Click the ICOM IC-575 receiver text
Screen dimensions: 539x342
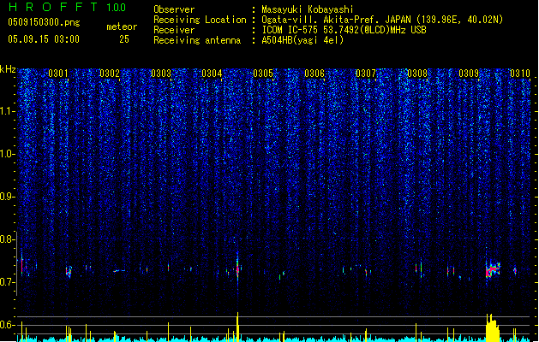pos(344,30)
